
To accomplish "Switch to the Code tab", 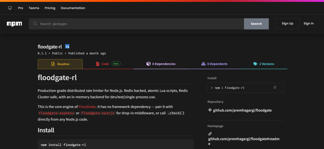I will pyautogui.click(x=108, y=64).
